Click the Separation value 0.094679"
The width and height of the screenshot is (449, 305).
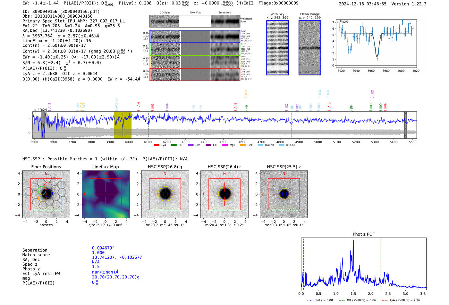(103, 248)
